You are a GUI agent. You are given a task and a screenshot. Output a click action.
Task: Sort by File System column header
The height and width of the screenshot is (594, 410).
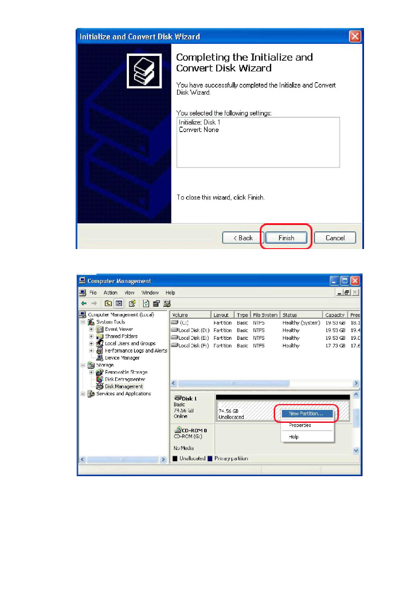click(265, 315)
